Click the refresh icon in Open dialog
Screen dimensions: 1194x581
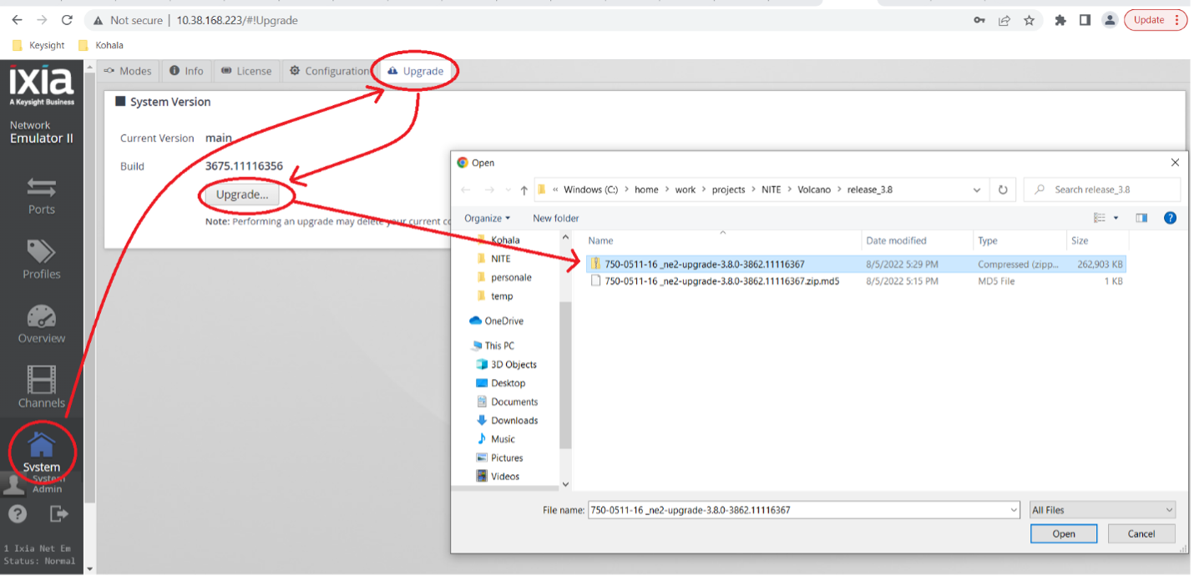coord(1003,189)
